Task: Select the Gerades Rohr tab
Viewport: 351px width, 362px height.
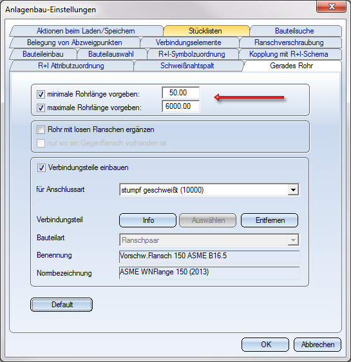Action: click(x=292, y=66)
